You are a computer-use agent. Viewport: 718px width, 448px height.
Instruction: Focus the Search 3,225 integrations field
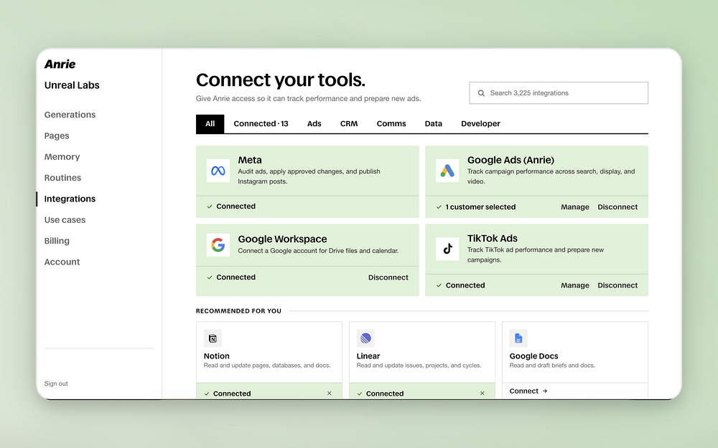coord(559,93)
